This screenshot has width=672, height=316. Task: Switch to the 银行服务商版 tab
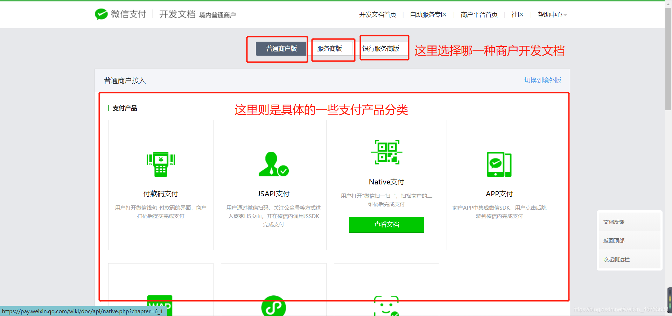(x=381, y=49)
